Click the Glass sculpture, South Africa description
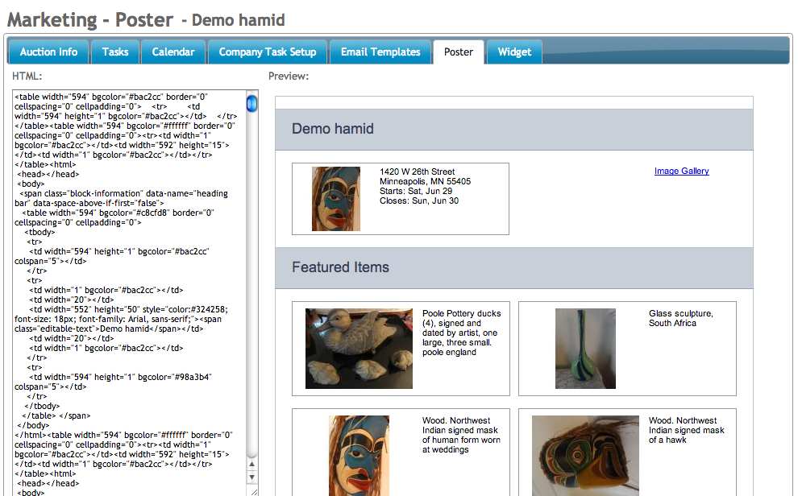The width and height of the screenshot is (798, 496). tap(681, 318)
